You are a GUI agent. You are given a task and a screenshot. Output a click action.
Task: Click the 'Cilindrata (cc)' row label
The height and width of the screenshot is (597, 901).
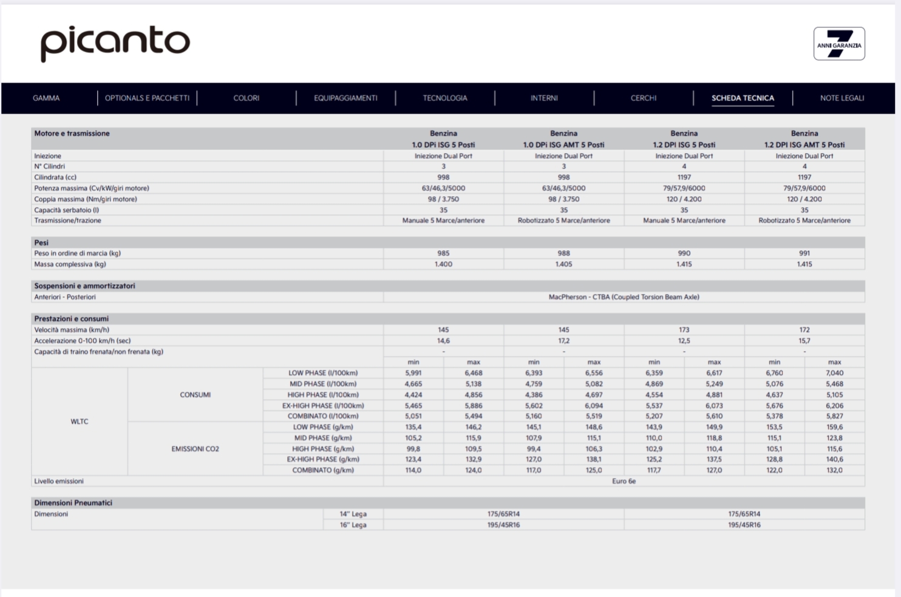click(55, 177)
